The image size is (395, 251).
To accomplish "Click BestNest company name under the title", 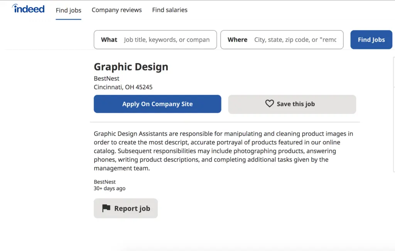I will tap(106, 79).
